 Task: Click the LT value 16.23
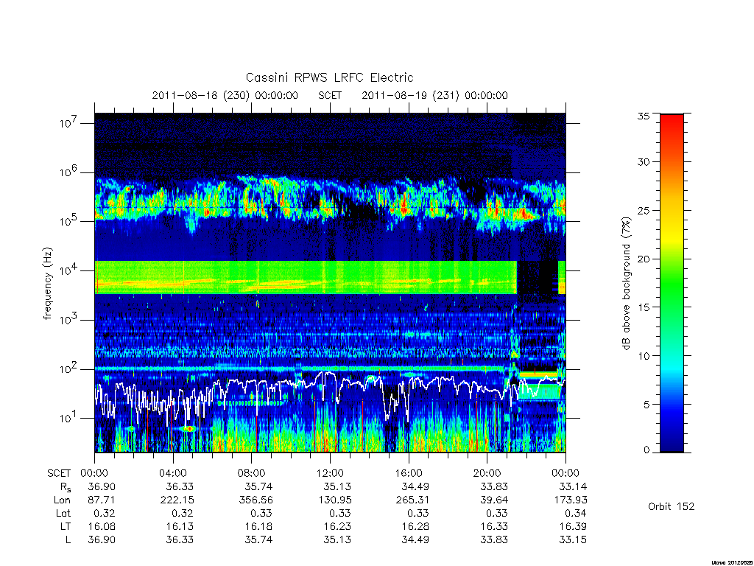(337, 526)
